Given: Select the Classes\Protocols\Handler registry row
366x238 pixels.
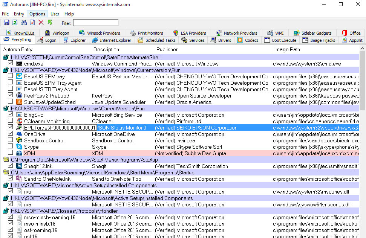Looking at the screenshot, I should (x=180, y=211).
